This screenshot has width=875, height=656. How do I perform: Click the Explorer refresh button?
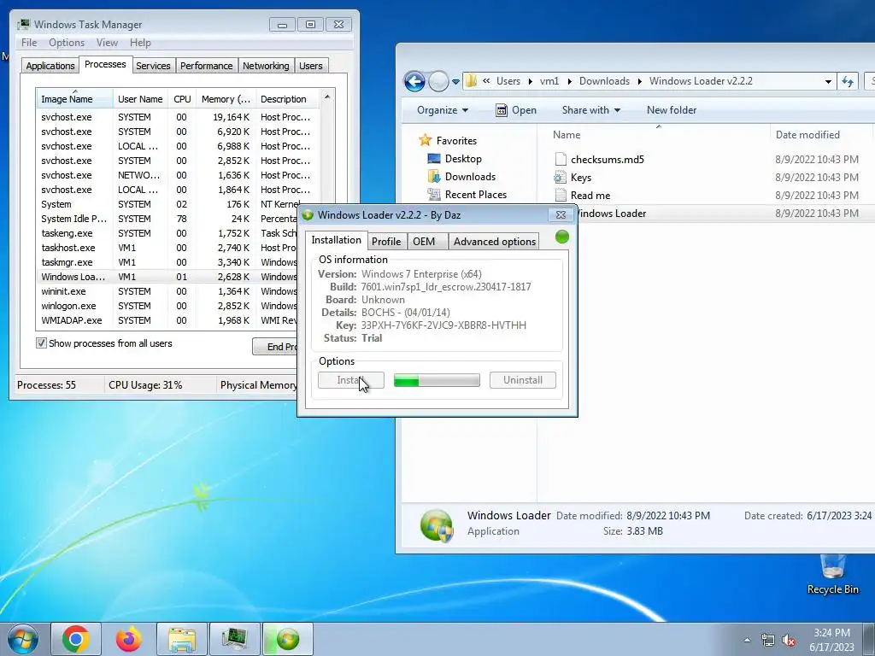pyautogui.click(x=849, y=81)
